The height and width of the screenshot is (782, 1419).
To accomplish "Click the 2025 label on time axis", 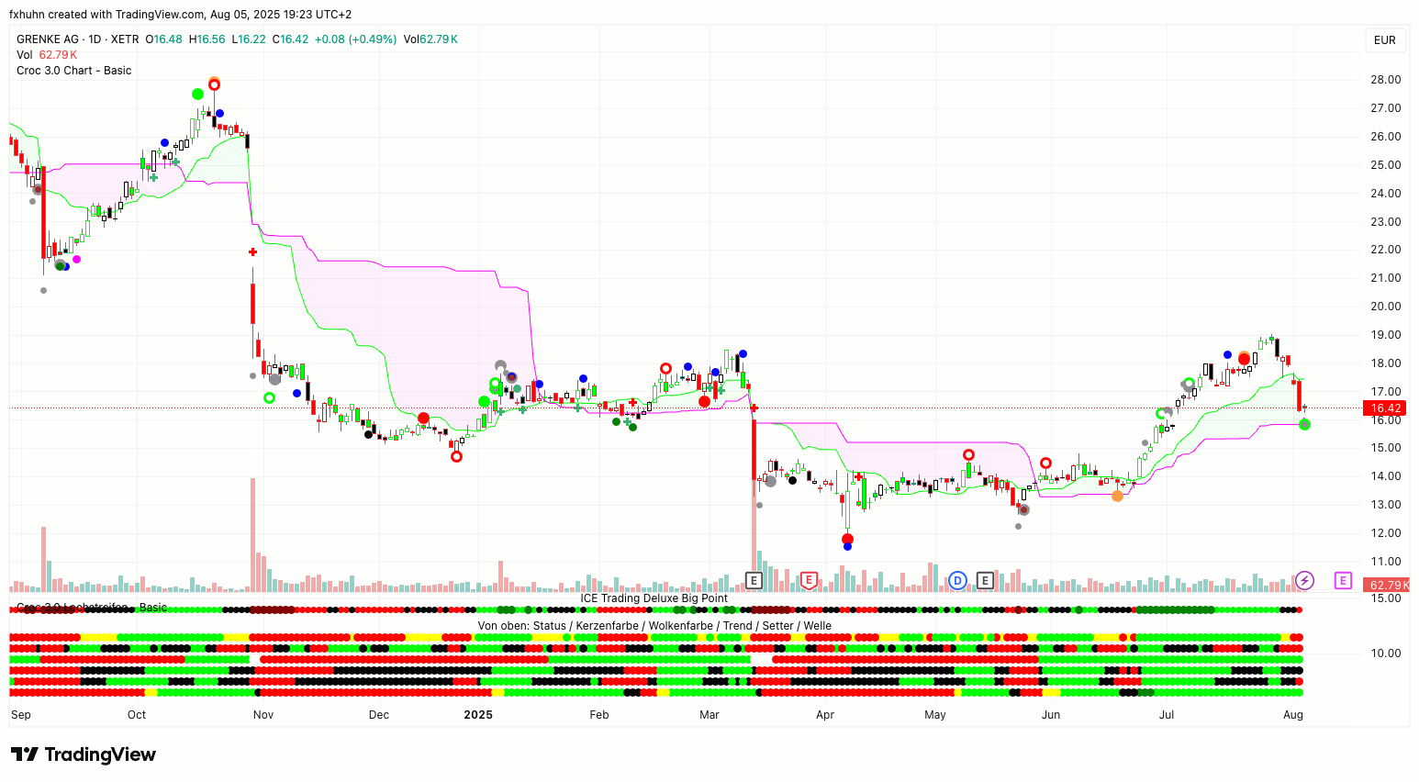I will tap(477, 715).
